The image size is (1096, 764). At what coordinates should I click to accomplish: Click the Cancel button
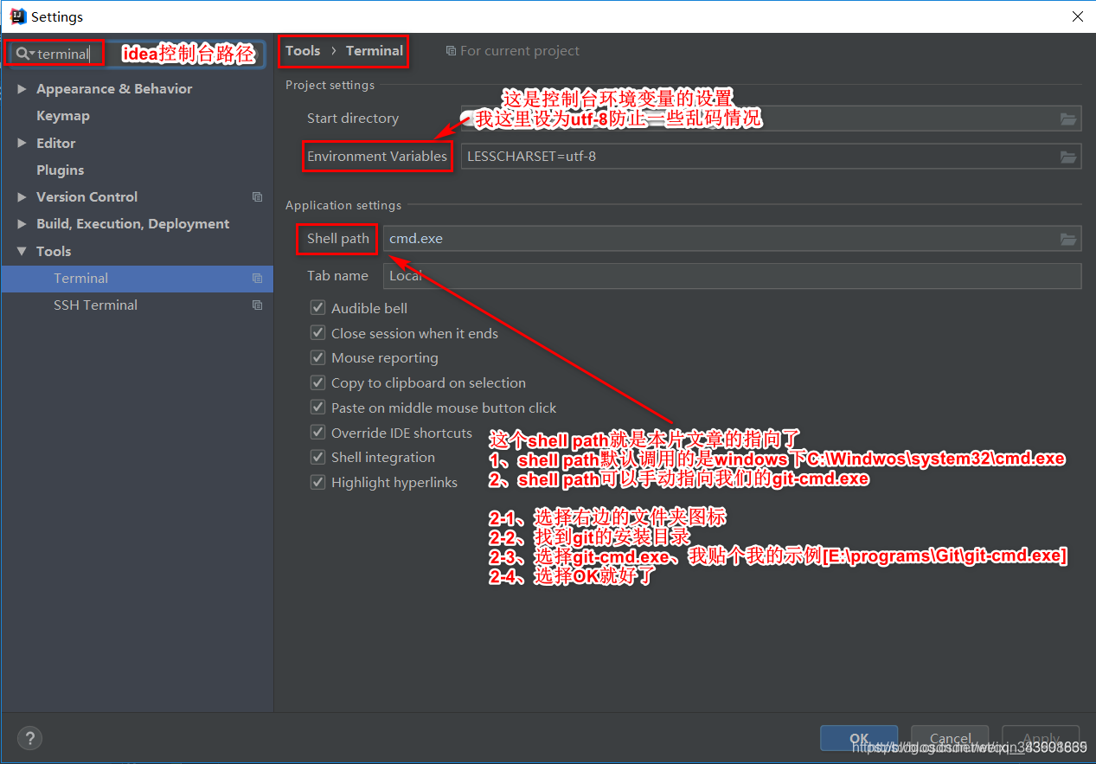pyautogui.click(x=949, y=739)
